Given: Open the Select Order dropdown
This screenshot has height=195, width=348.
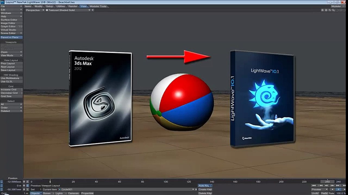Looking at the screenshot, I should [11, 108].
